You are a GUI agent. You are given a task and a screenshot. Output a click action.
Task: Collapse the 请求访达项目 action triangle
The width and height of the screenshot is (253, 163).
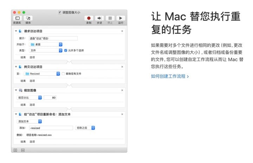pos(16,31)
